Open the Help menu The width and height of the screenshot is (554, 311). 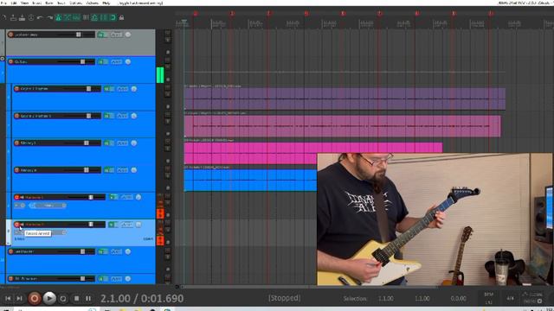tap(106, 3)
